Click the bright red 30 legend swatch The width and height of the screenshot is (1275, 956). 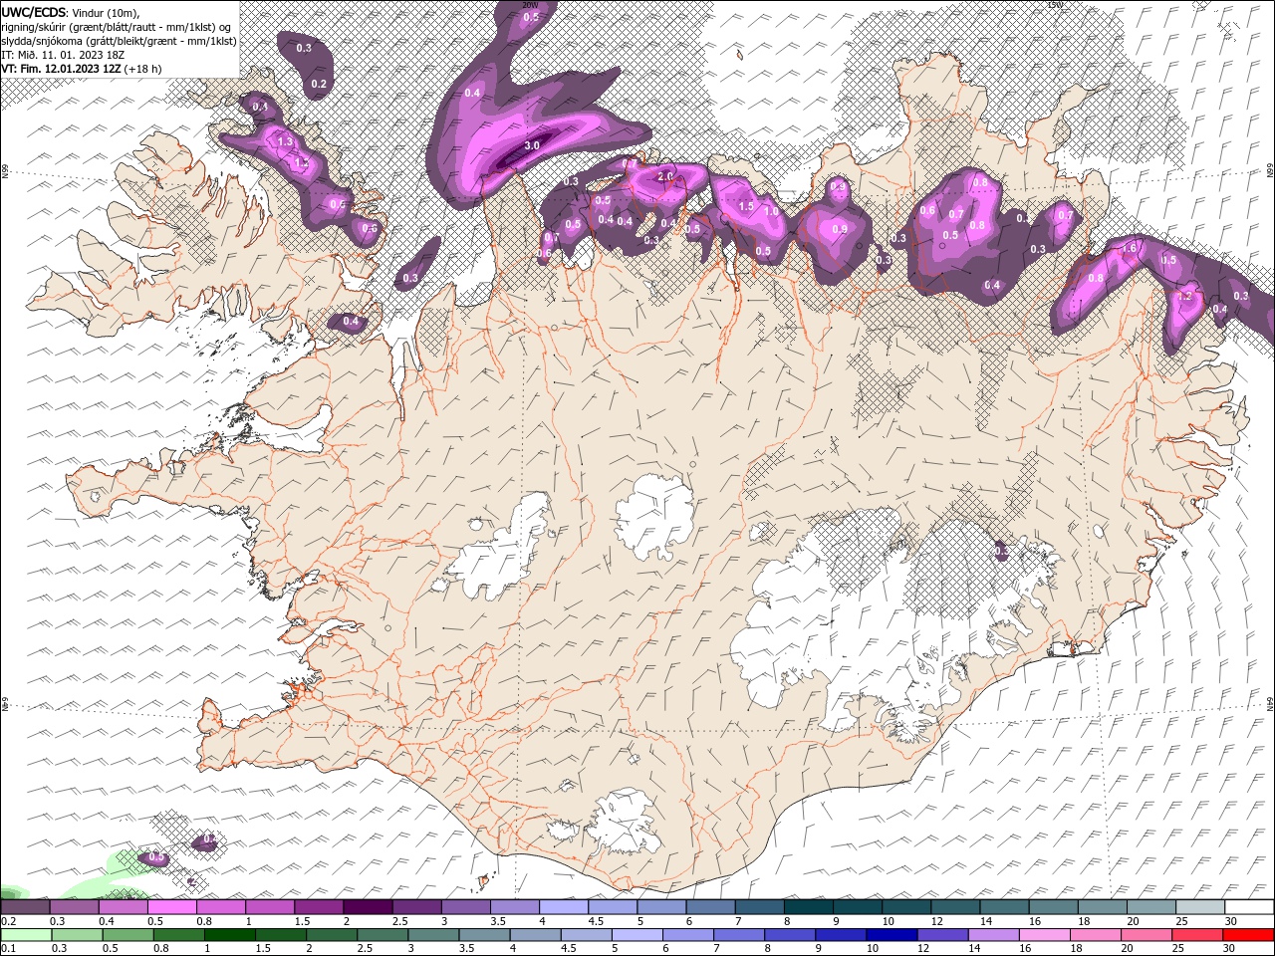pyautogui.click(x=1248, y=935)
